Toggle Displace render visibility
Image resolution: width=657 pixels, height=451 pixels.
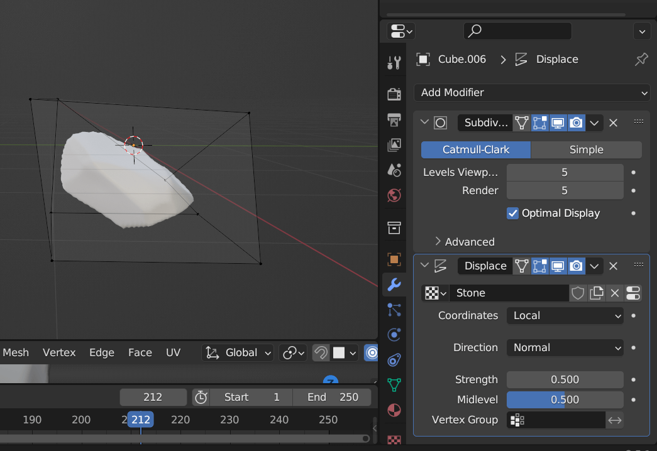pos(576,266)
